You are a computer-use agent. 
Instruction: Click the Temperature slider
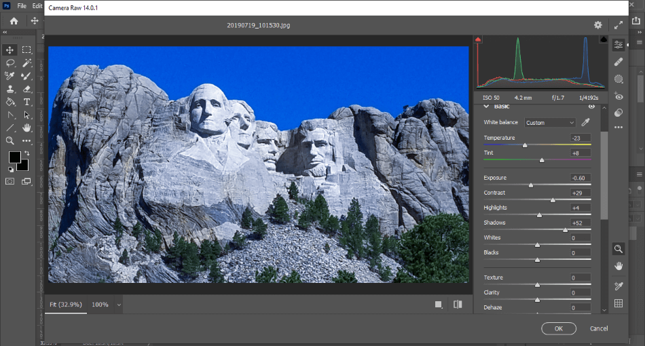tap(537, 145)
